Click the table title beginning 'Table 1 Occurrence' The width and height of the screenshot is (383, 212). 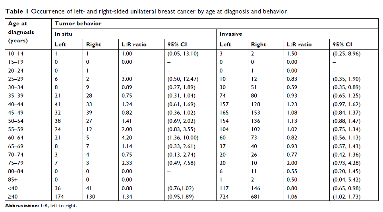[x=146, y=11]
